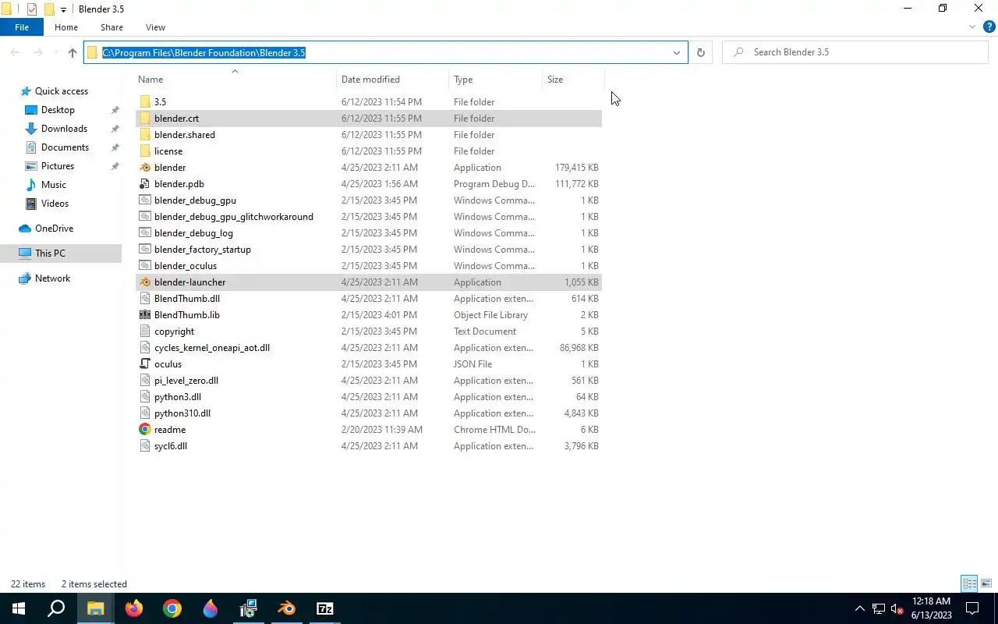This screenshot has height=624, width=998.
Task: Go to Desktop in navigation pane
Action: pyautogui.click(x=58, y=110)
